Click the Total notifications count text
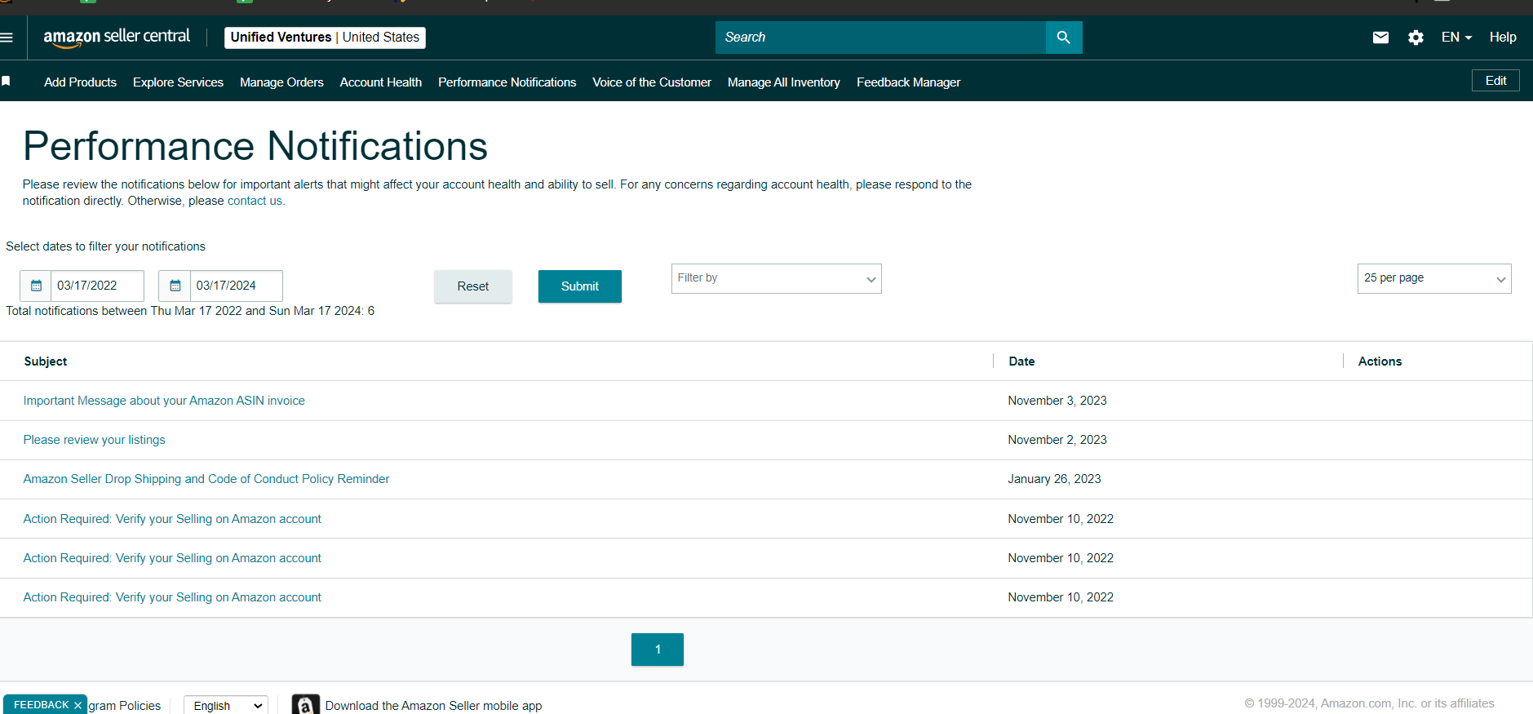 tap(190, 311)
